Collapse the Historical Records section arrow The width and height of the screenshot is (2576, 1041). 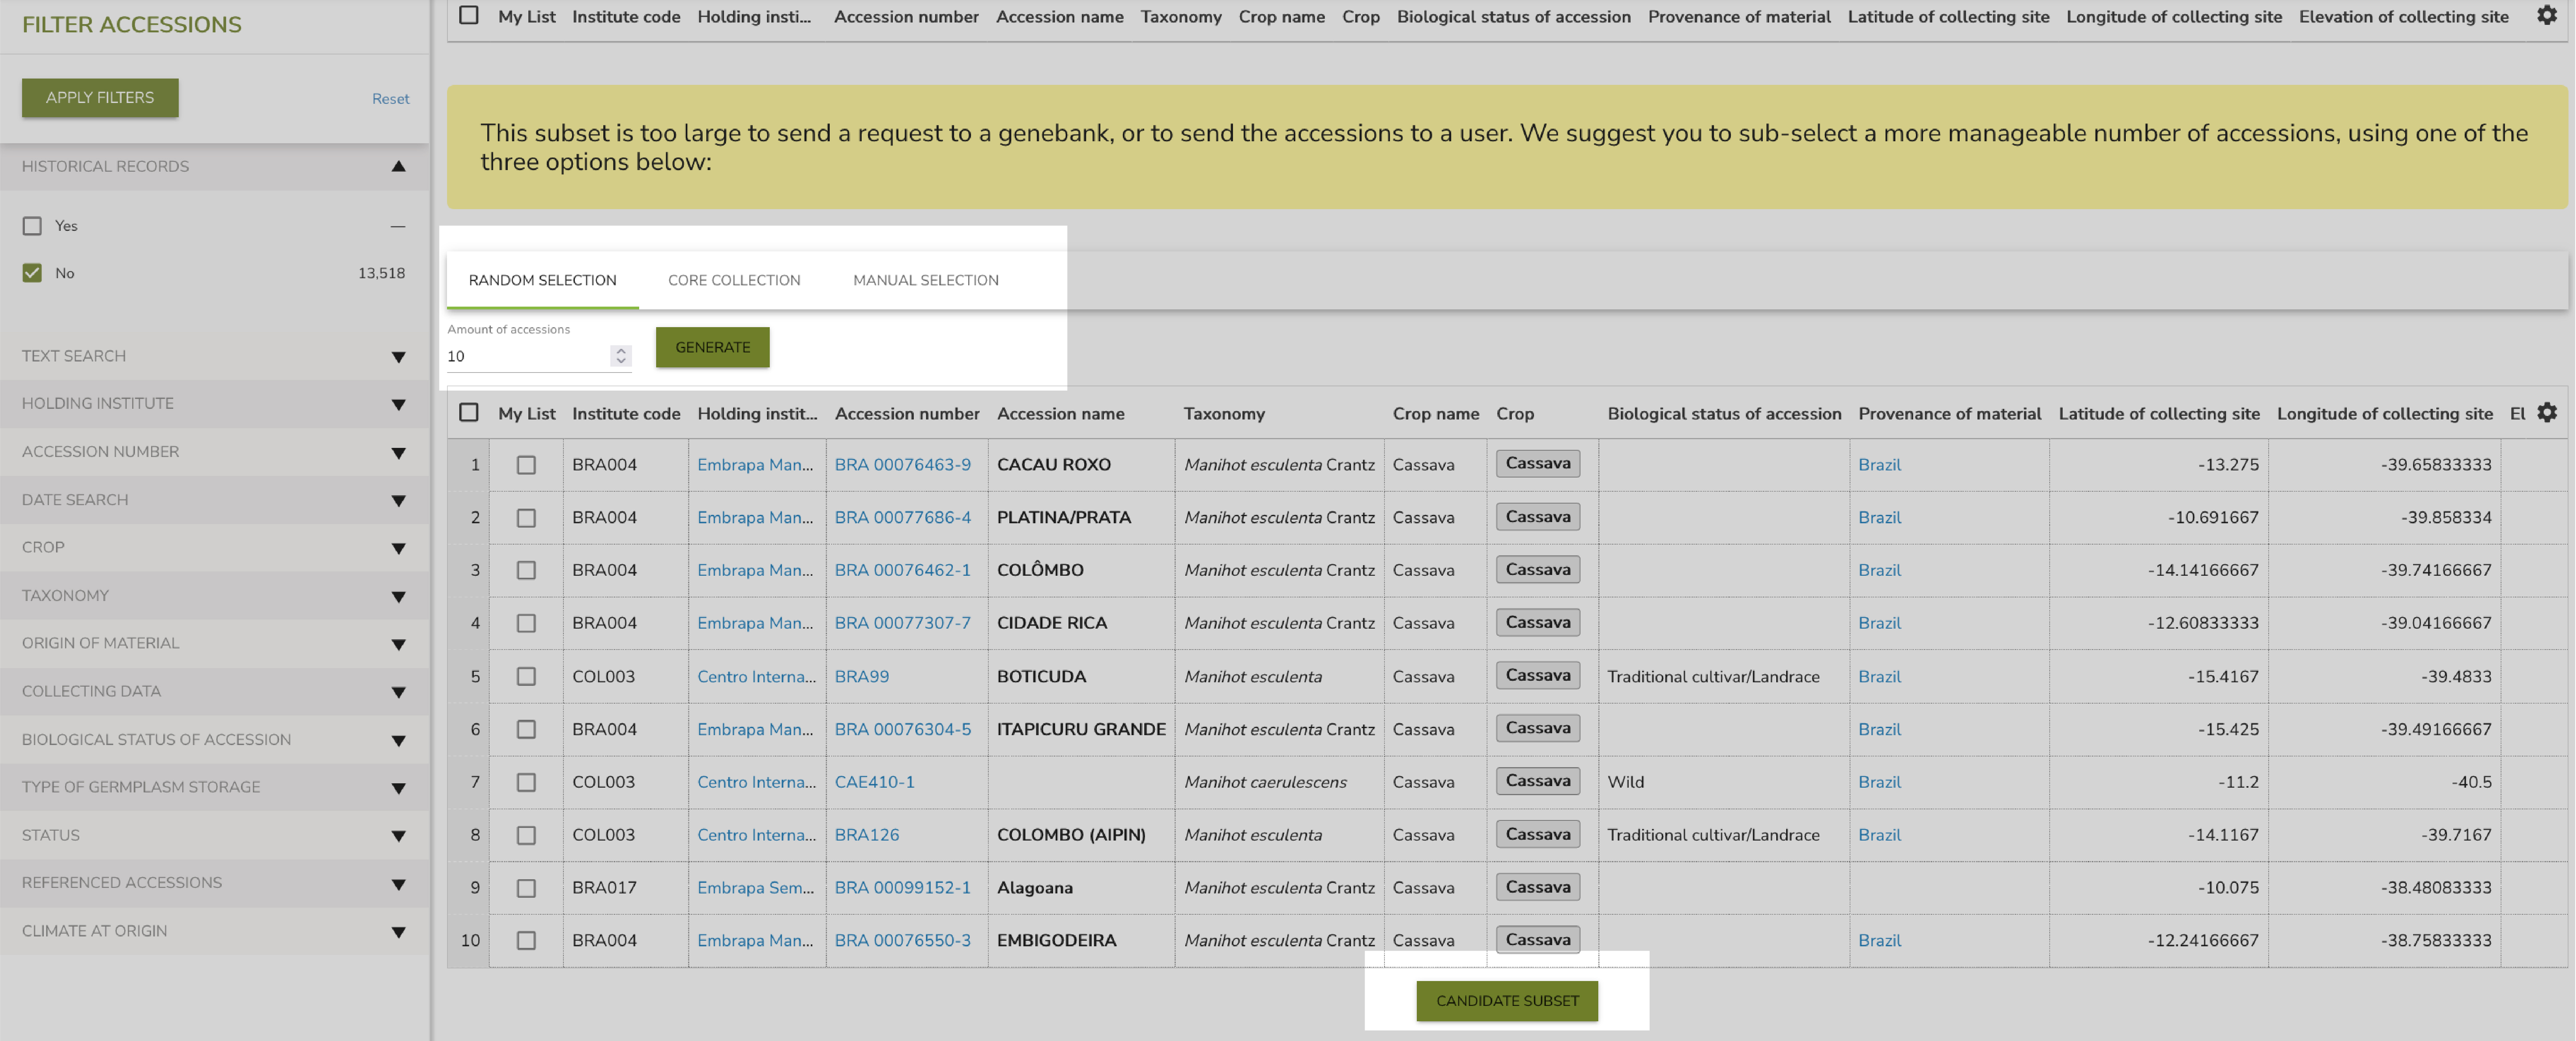[398, 166]
